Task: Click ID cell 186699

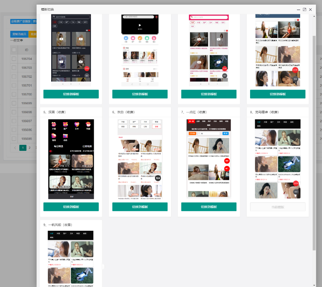Action: [x=27, y=103]
